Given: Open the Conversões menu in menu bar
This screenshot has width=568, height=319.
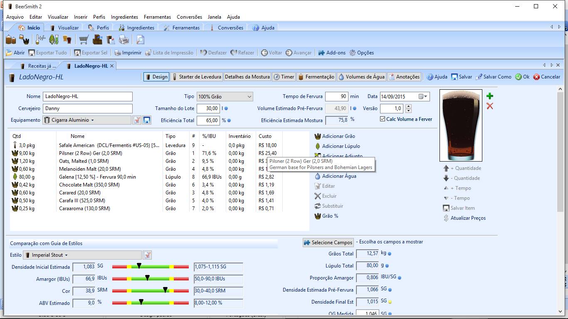Looking at the screenshot, I should point(189,17).
